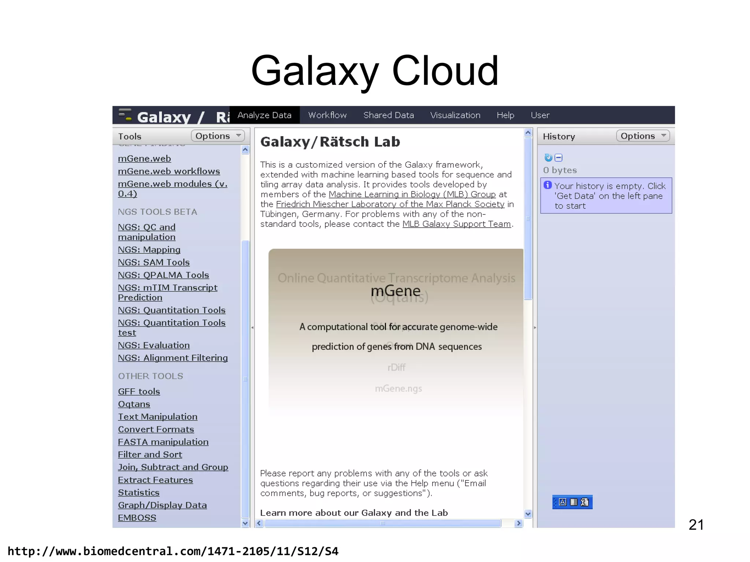Expand the NGS: Alignment Filtering section

coord(173,358)
